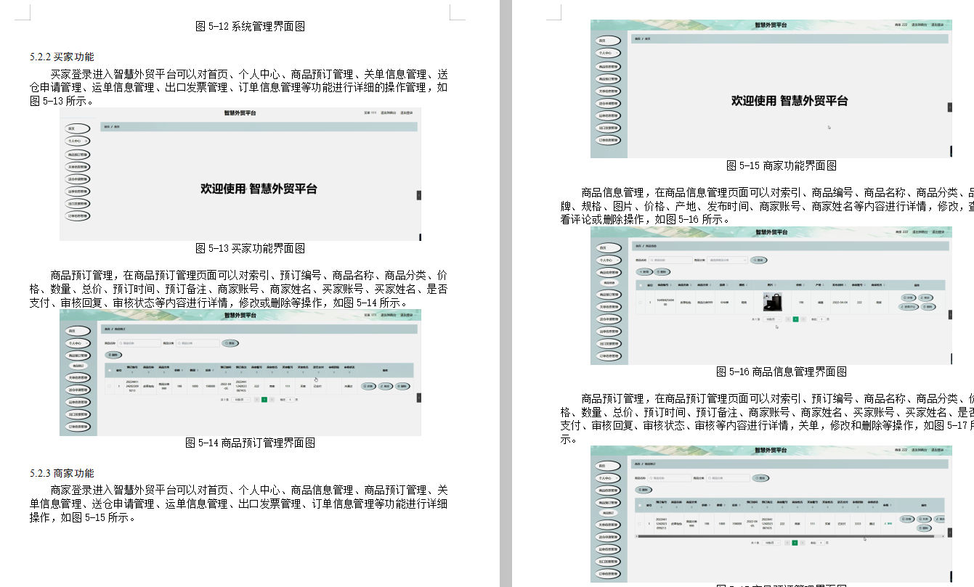Screen dimensions: 974x587
Task: Click the caption 图 5-14 商品预订管理界面图
Action: tap(250, 443)
